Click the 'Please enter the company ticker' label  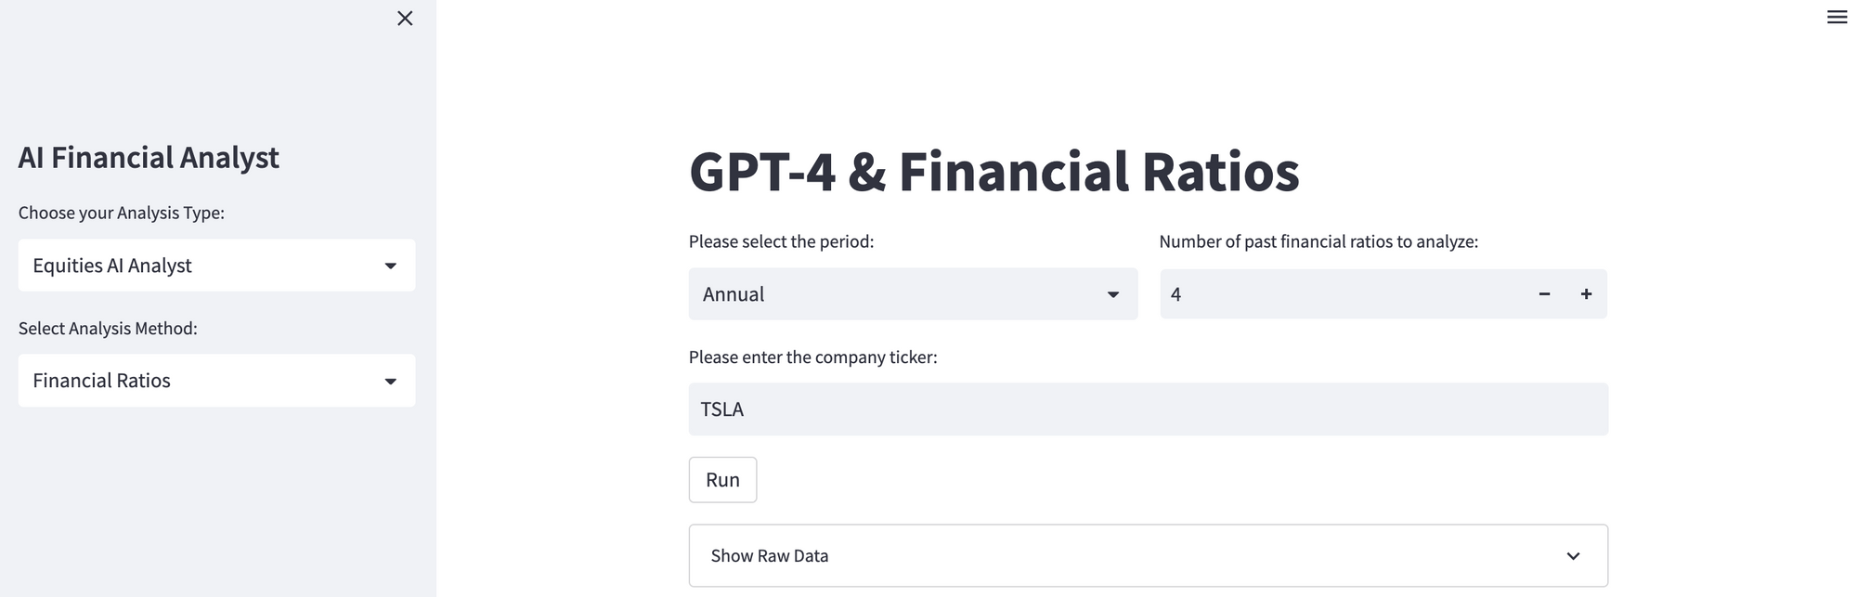tap(812, 357)
